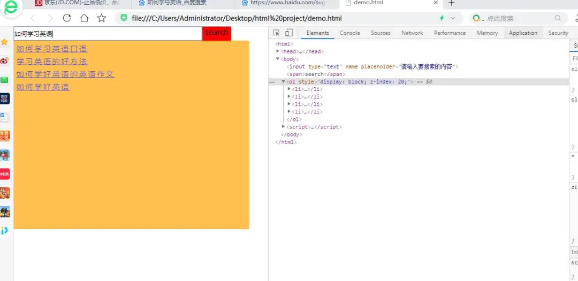Screen dimensions: 578x281
Task: Select the closing /ol tag line
Action: pyautogui.click(x=294, y=119)
